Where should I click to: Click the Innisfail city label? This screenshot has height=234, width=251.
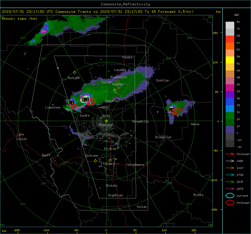point(112,101)
